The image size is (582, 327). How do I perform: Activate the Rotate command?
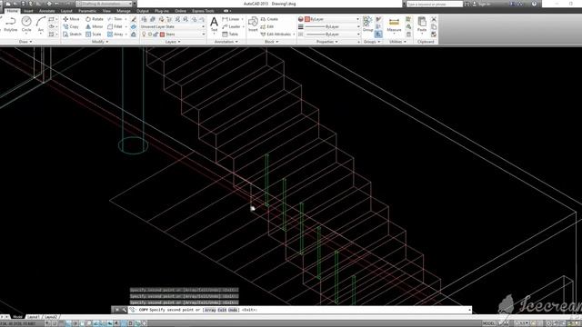95,19
